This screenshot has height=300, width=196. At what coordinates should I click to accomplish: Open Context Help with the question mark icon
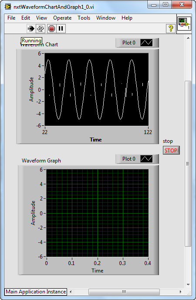tap(171, 28)
